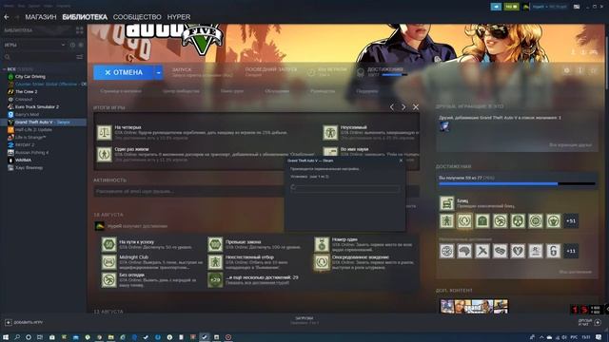Open Руководства link
The width and height of the screenshot is (609, 342).
click(323, 91)
